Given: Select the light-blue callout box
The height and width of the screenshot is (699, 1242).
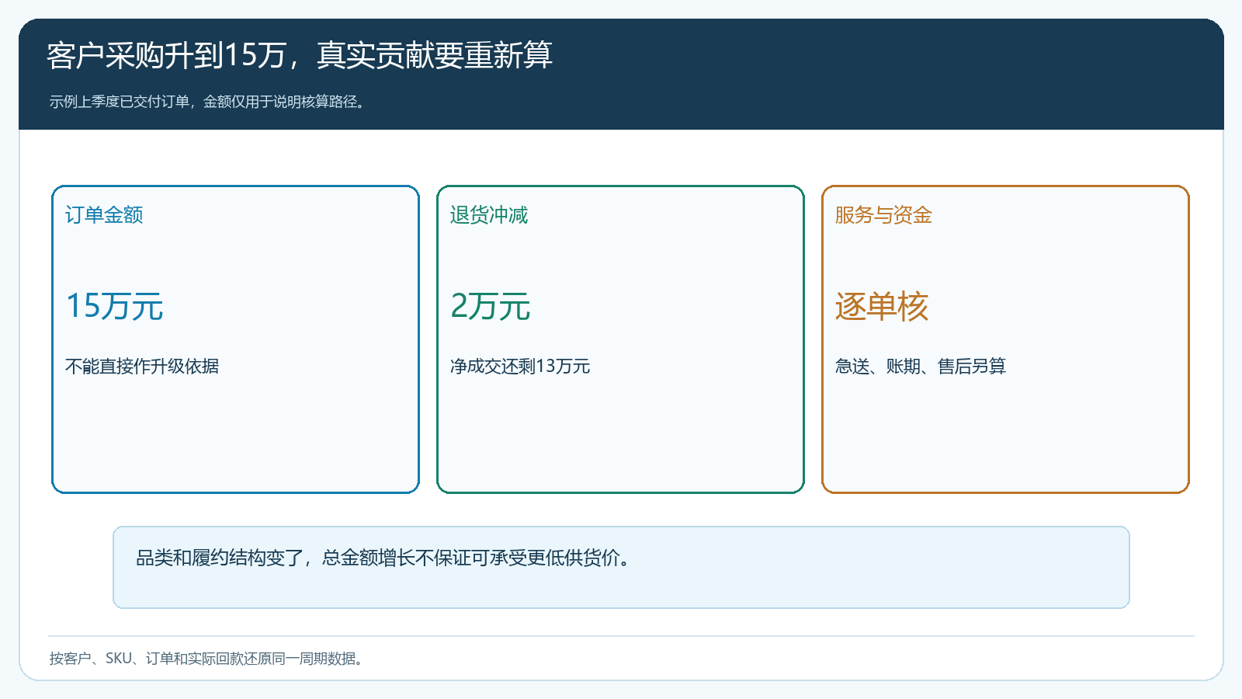Looking at the screenshot, I should coord(621,568).
